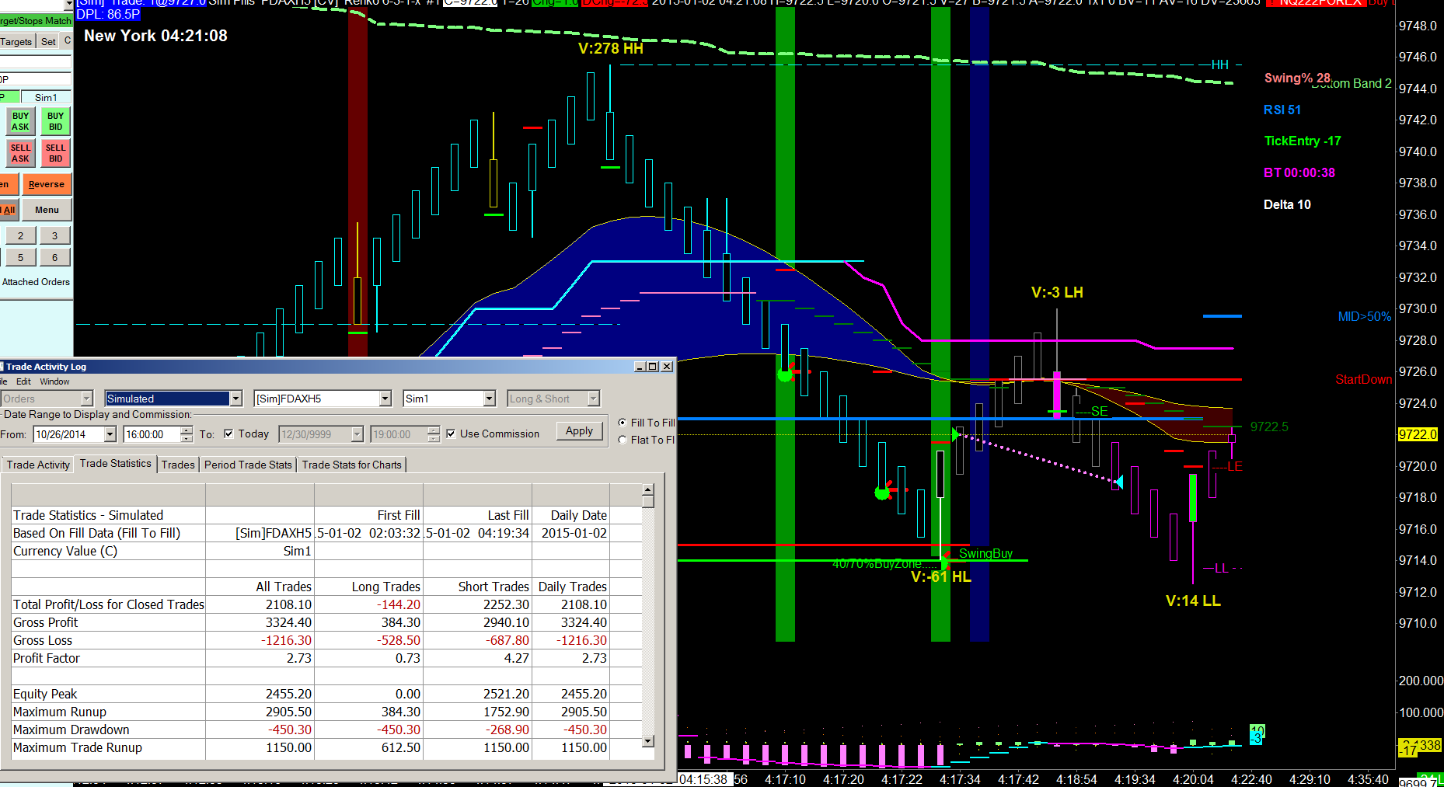1444x787 pixels.
Task: Select the Flat To Flat radio button
Action: (623, 440)
